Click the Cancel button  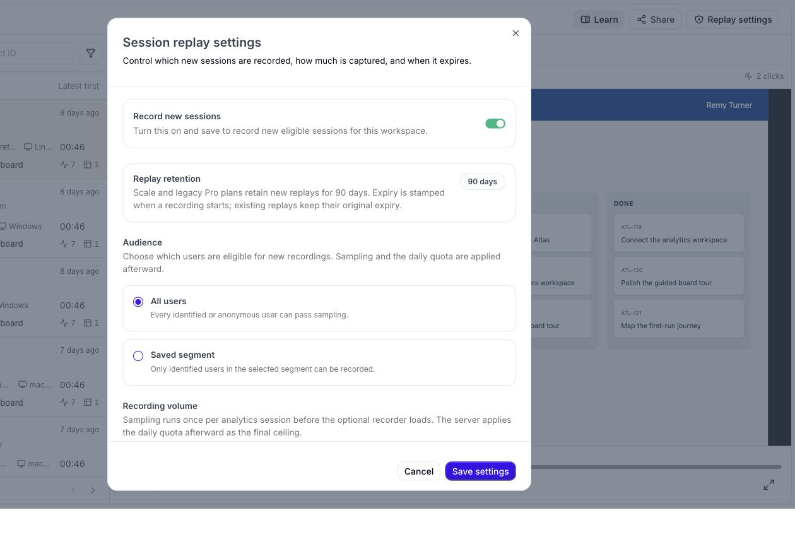coord(419,471)
